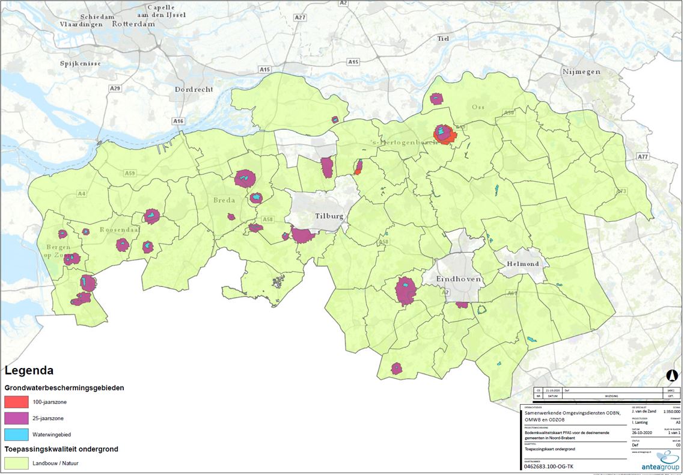Click the A16 road shield marker

tap(178, 121)
